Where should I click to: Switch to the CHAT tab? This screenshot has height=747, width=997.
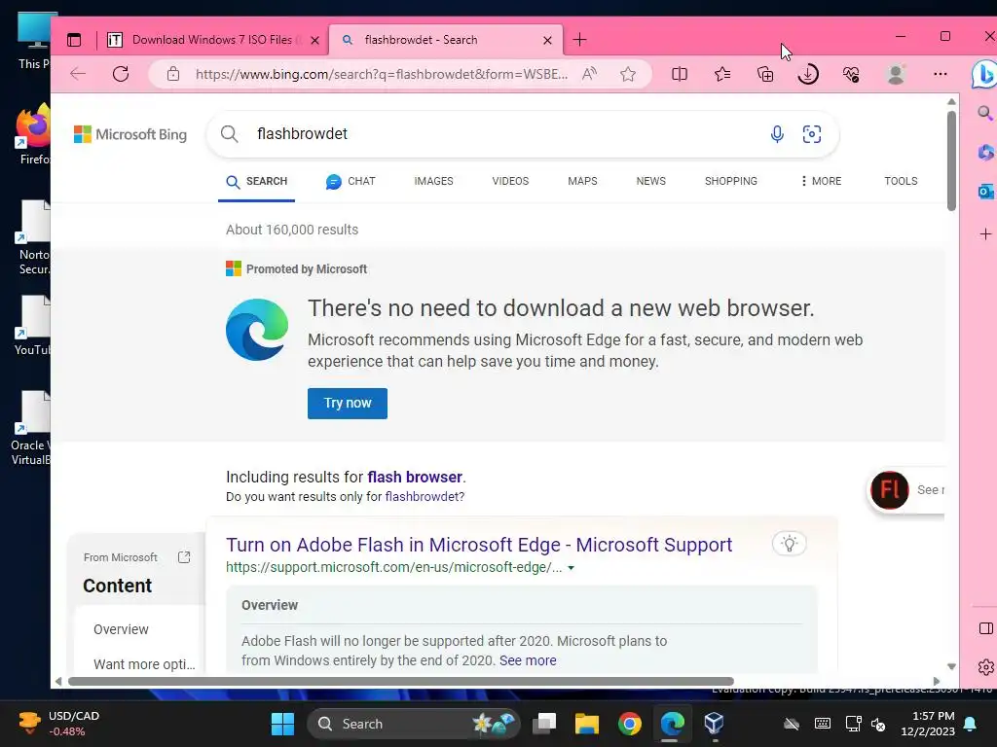[351, 181]
